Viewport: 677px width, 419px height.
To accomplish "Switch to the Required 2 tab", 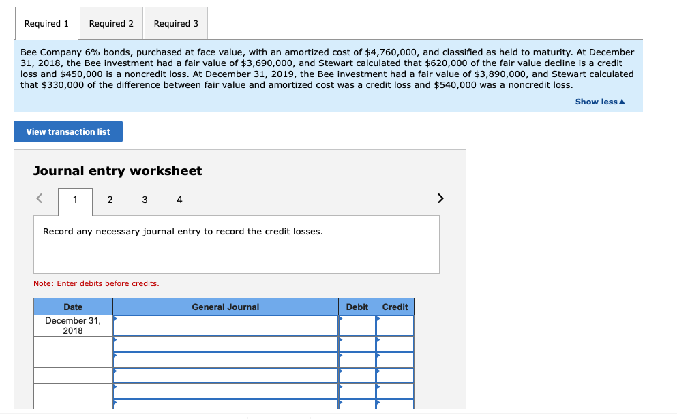I will 111,23.
